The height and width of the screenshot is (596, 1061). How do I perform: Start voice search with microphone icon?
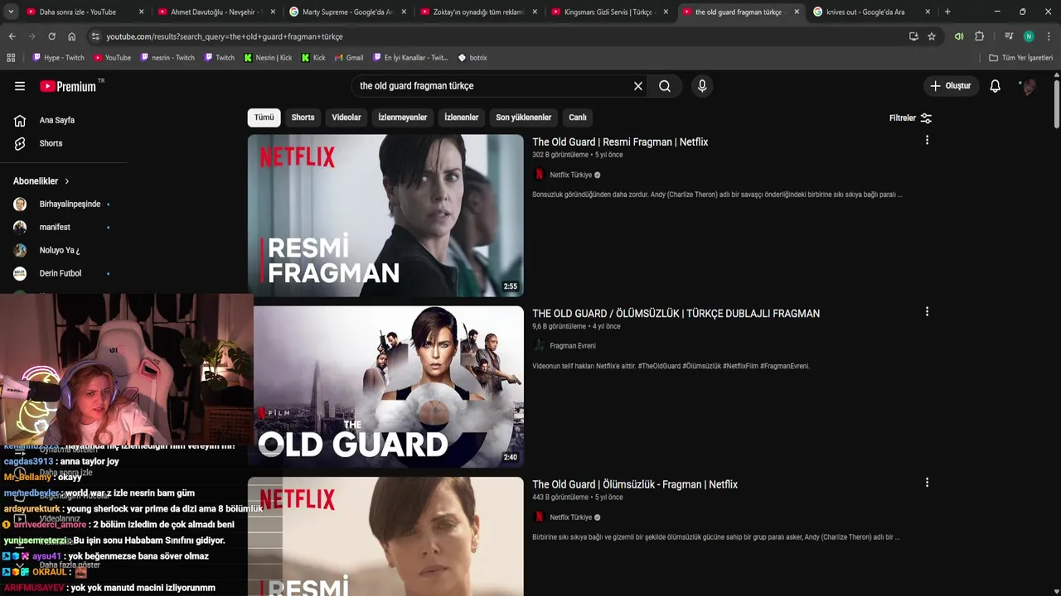(x=702, y=86)
